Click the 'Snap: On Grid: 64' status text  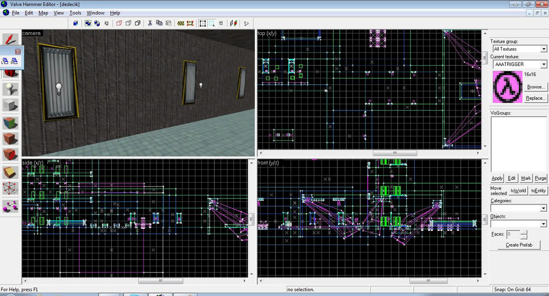(x=512, y=289)
